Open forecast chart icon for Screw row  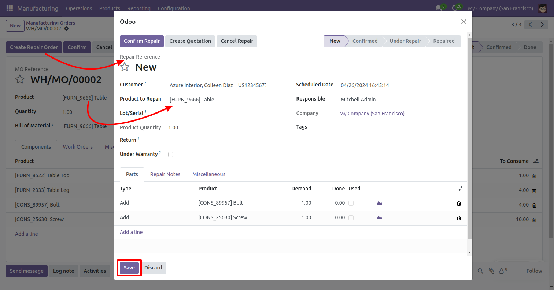coord(379,218)
